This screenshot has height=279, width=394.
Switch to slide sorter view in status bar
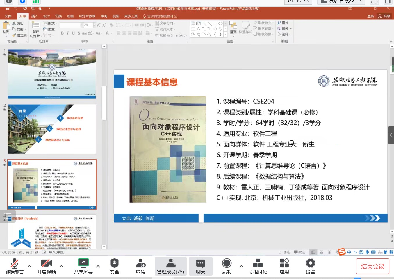(x=321, y=252)
